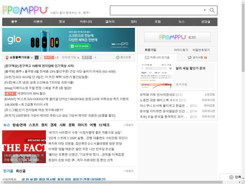Open the 커뮤니티 navigation menu
Screen dimensions: 245x184
86,22
